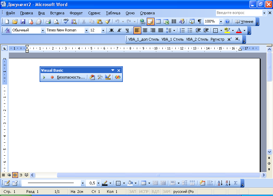This screenshot has height=196, width=273.
Task: Open the line style dropdown
Action: [x=83, y=183]
